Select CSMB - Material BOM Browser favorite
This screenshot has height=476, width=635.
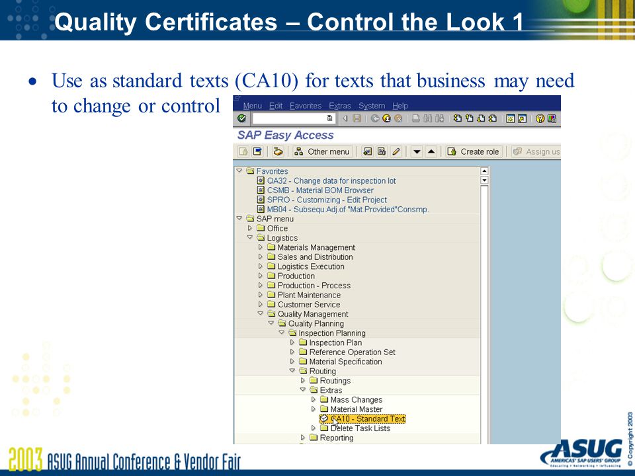(x=320, y=190)
